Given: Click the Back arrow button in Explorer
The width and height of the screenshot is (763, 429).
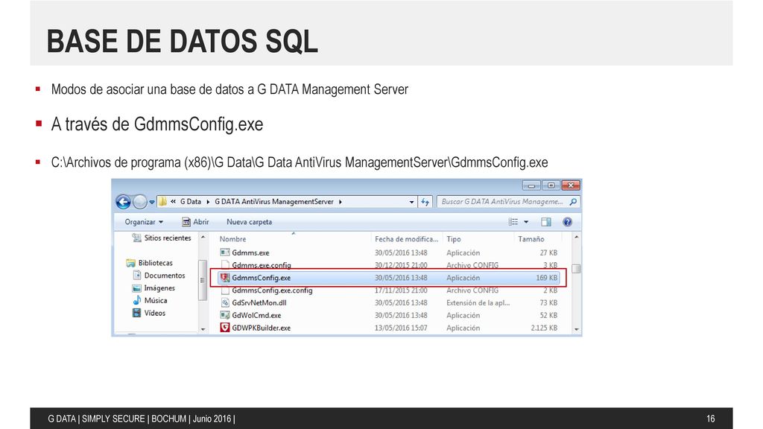Looking at the screenshot, I should click(123, 202).
